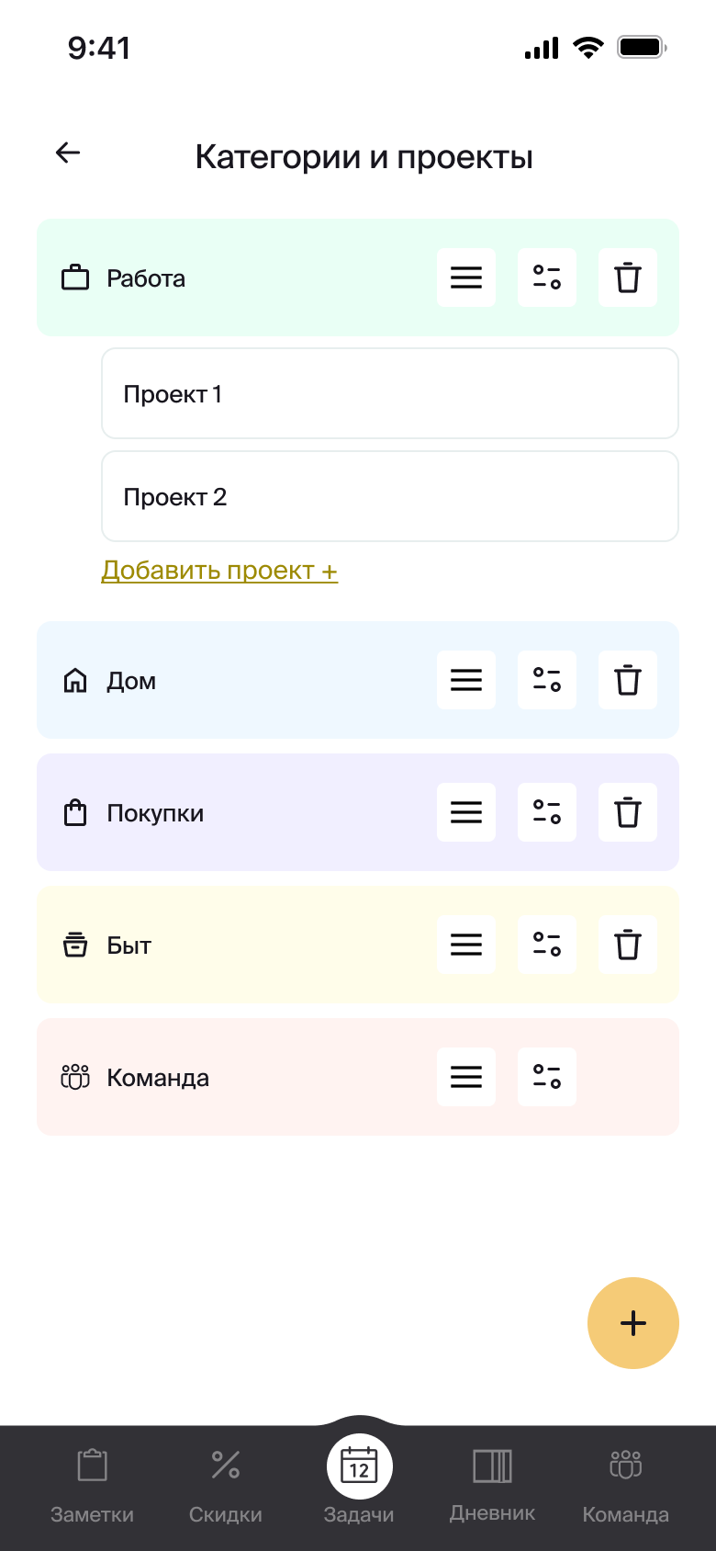Click the reorder handle on Команда

tap(466, 1076)
